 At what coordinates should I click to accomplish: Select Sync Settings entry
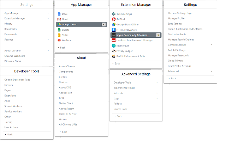tap(175, 24)
